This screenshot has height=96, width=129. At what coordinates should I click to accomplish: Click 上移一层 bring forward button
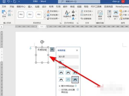124,11
